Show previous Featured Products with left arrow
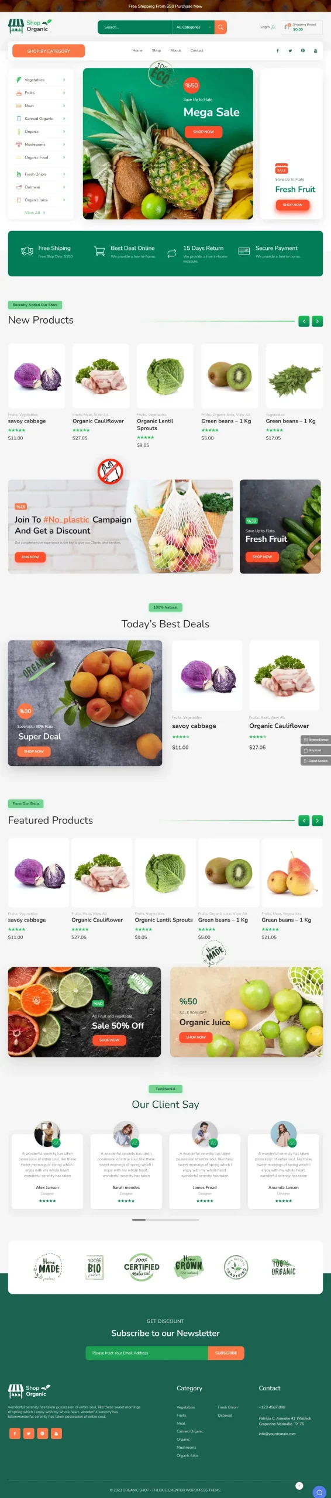The width and height of the screenshot is (331, 1498). pyautogui.click(x=304, y=820)
